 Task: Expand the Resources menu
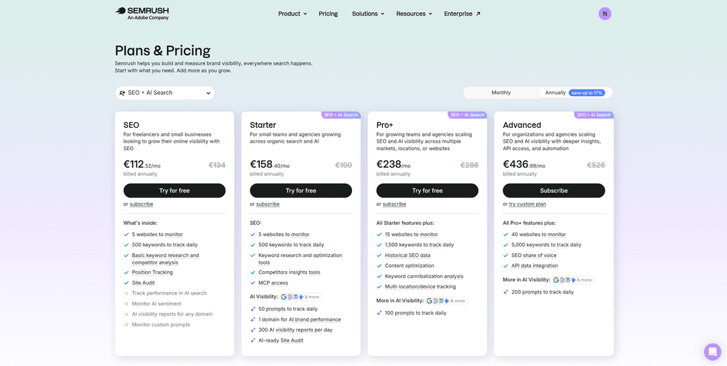[x=414, y=14]
